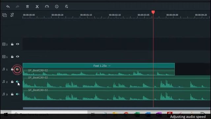The width and height of the screenshot is (211, 119).
Task: Click the horizontal timeline scrollbar
Action: [116, 108]
